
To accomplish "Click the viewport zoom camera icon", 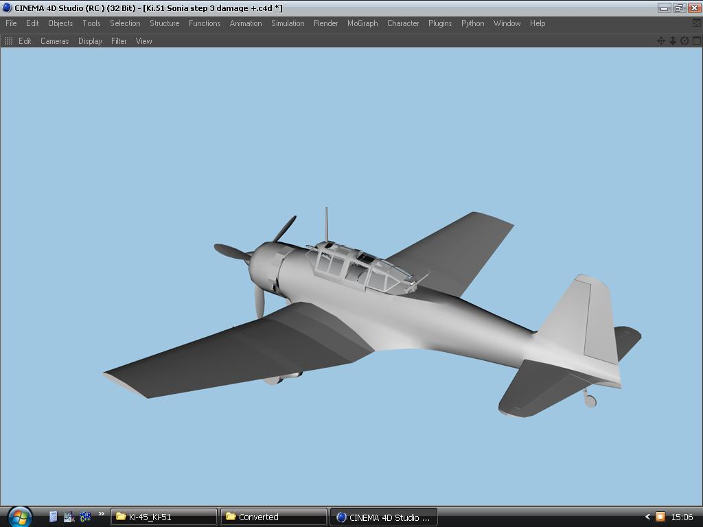I will (673, 41).
